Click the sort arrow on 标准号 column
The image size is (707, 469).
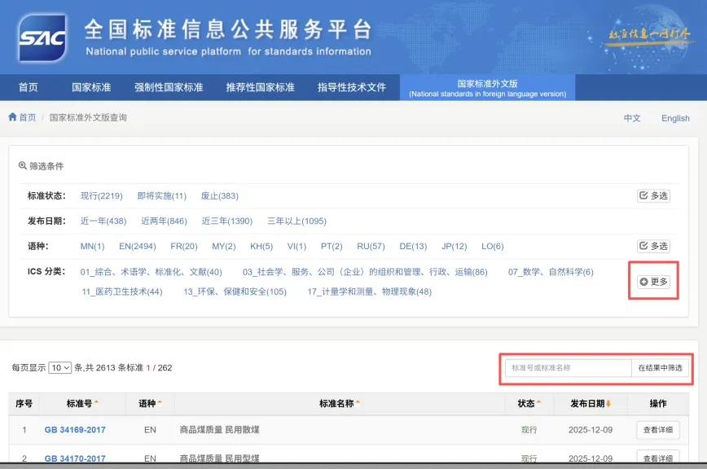click(x=96, y=402)
